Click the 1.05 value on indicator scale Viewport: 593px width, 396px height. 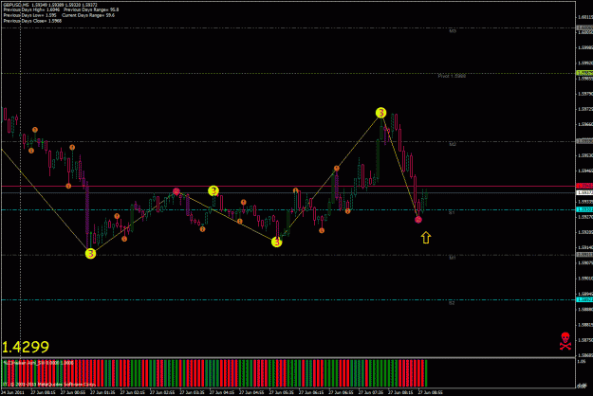click(x=581, y=362)
